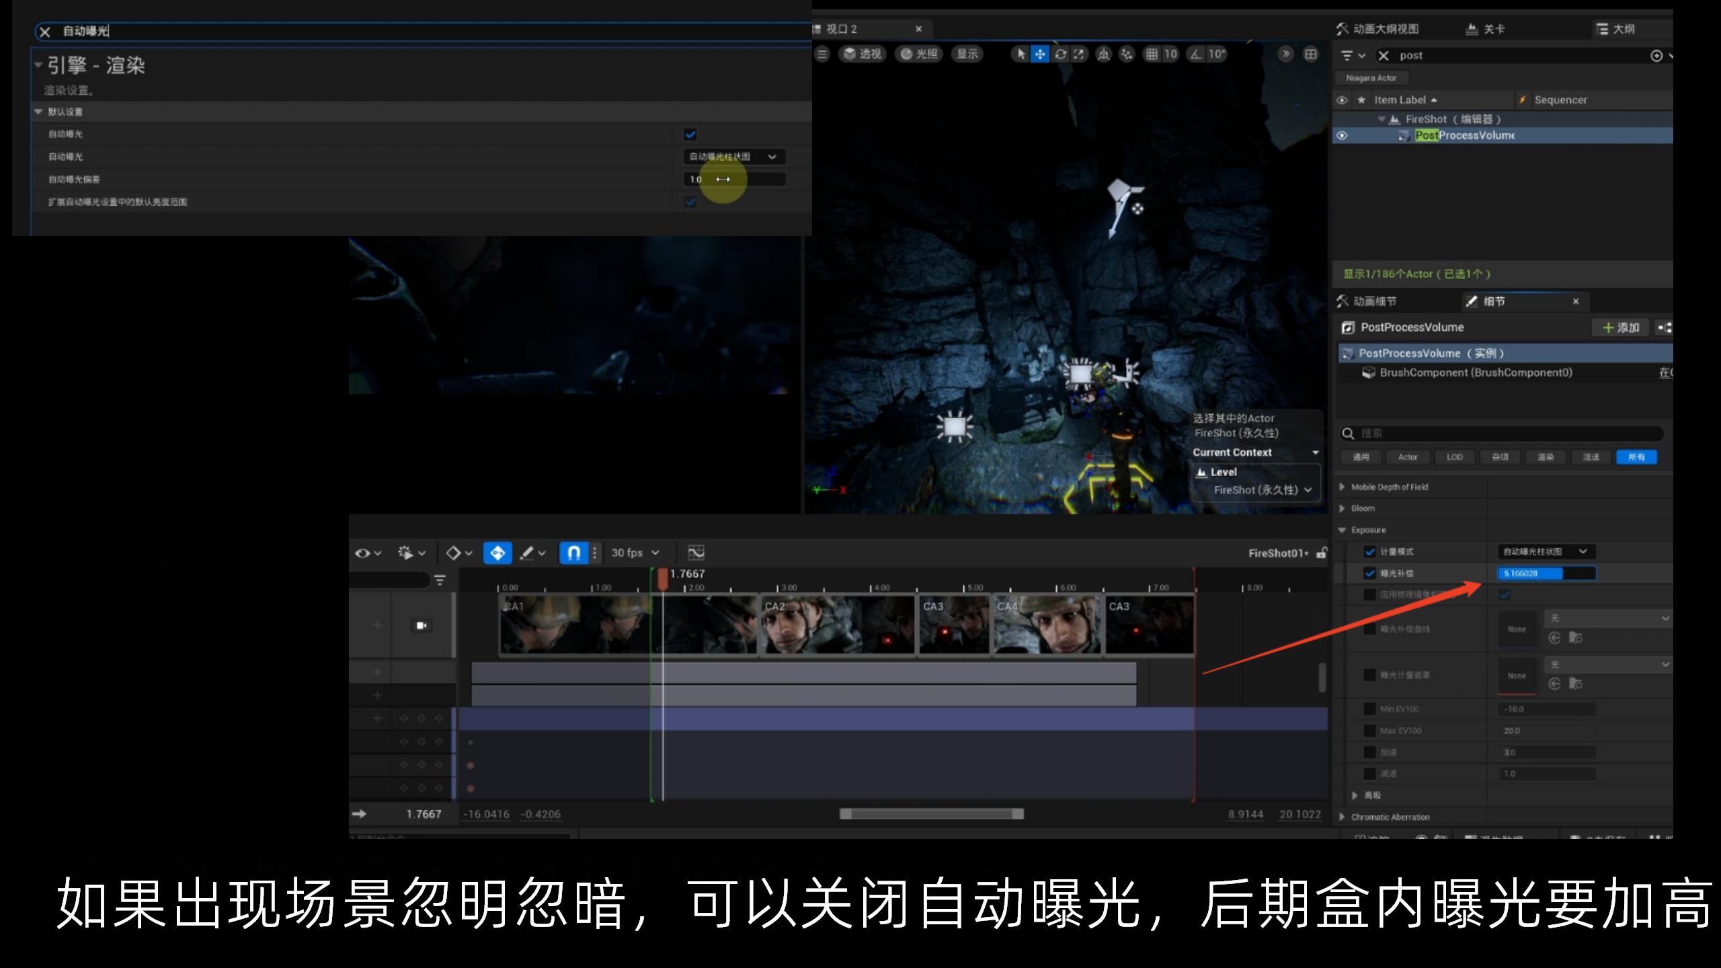Click Actor details filter button
1721x968 pixels.
(x=1408, y=457)
